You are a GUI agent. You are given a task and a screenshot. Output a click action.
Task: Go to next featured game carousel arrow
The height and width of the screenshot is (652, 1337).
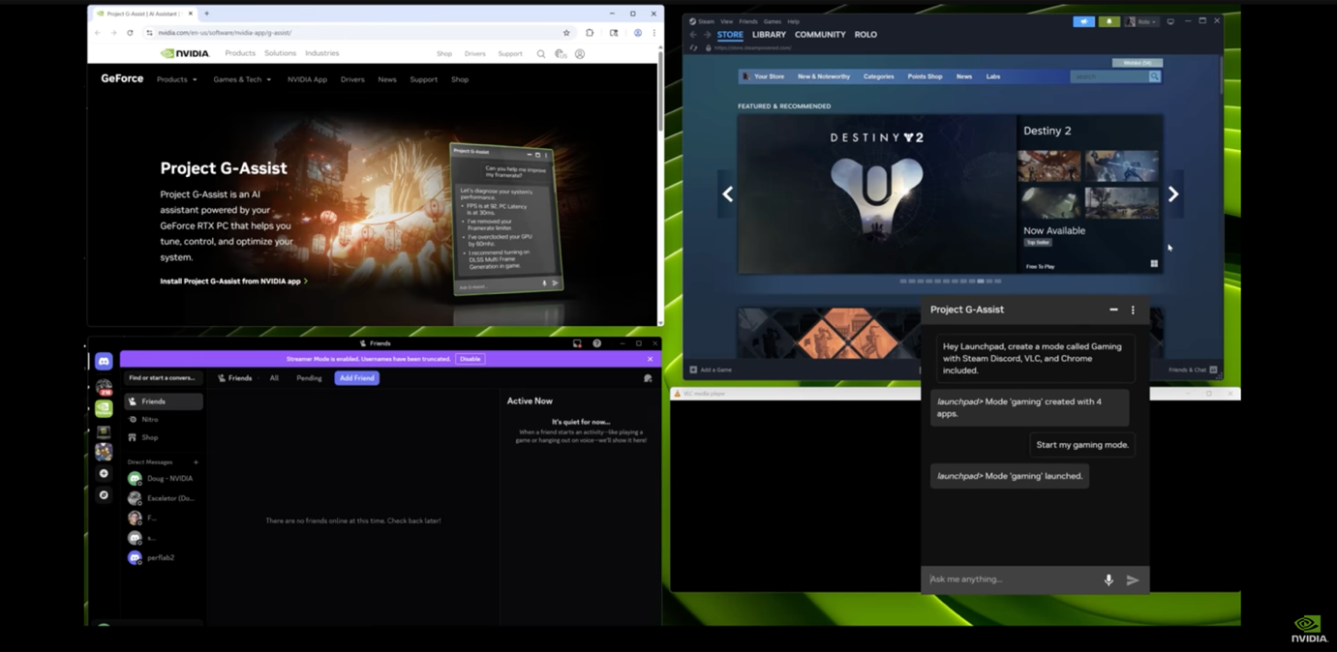1172,194
